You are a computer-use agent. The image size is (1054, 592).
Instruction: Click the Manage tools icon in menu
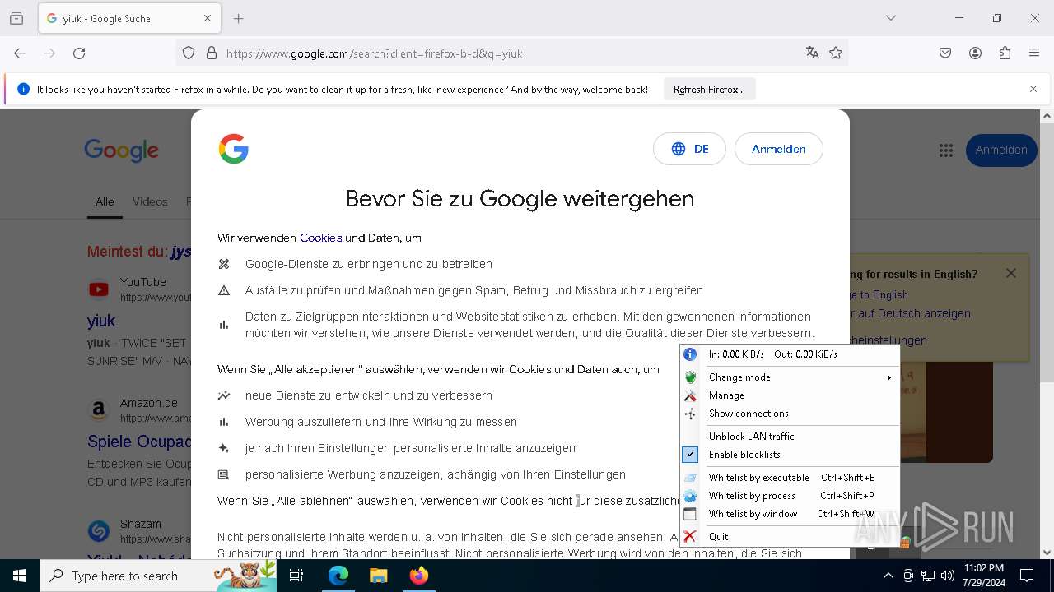[690, 395]
